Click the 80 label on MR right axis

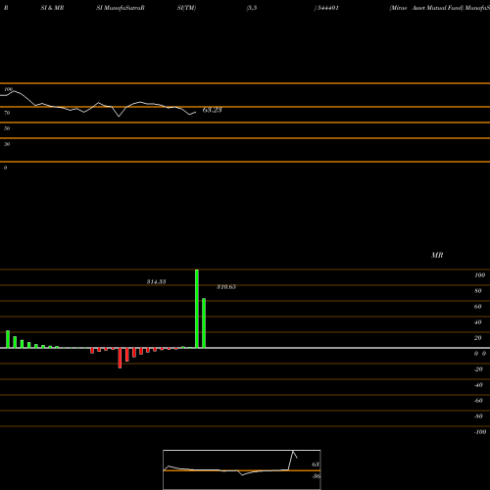pyautogui.click(x=478, y=291)
